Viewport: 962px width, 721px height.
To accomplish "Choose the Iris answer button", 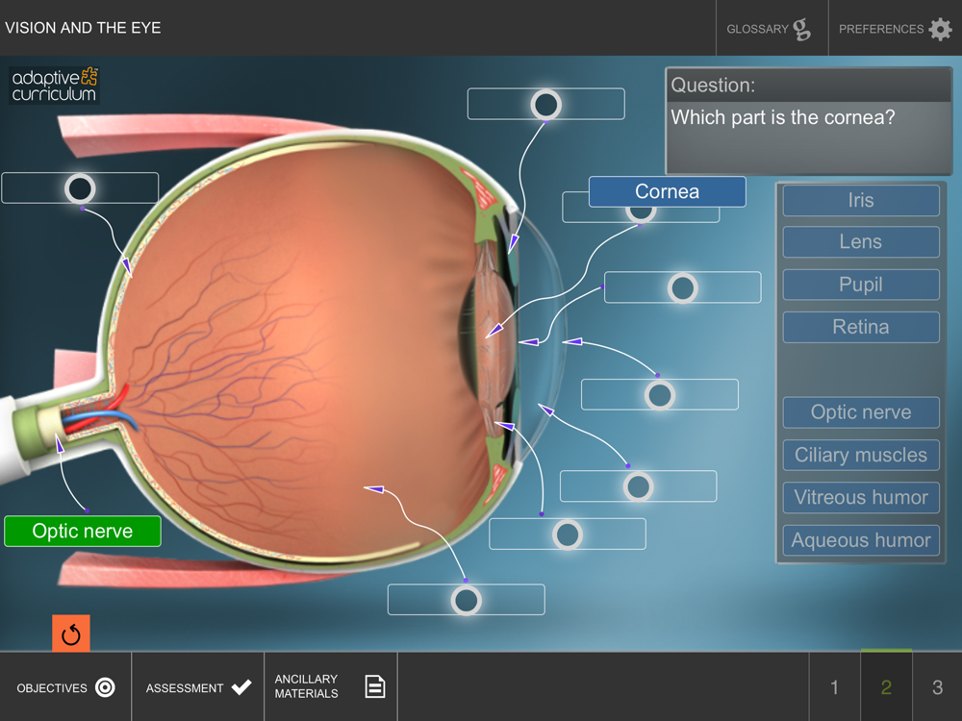I will click(861, 200).
